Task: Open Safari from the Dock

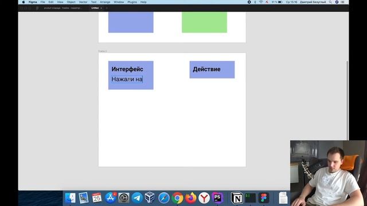Action: 164,198
